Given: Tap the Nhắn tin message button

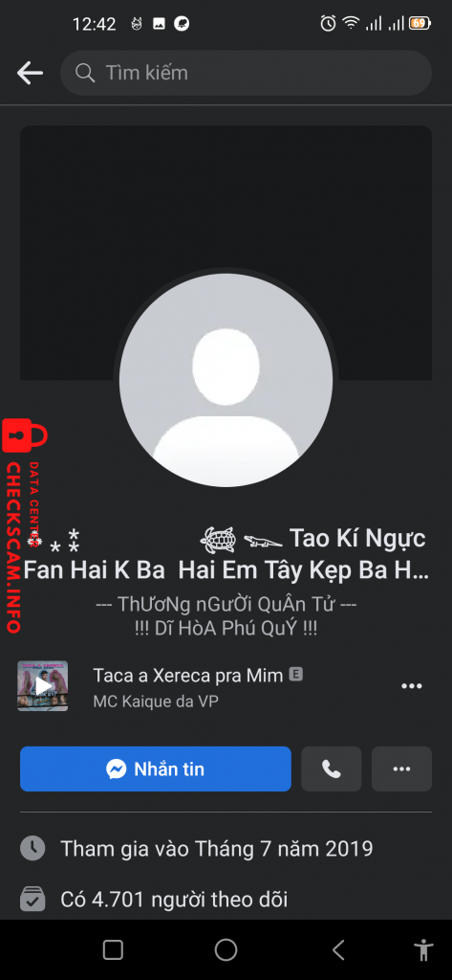Looking at the screenshot, I should 156,768.
